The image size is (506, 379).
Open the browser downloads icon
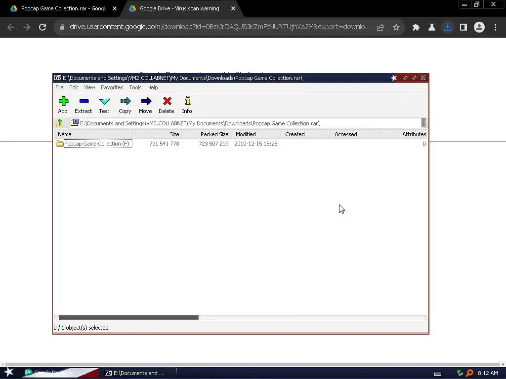(x=448, y=28)
